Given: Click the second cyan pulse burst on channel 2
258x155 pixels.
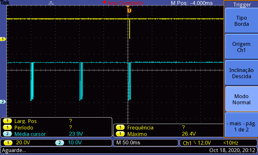Looking at the screenshot, I should 81,81.
